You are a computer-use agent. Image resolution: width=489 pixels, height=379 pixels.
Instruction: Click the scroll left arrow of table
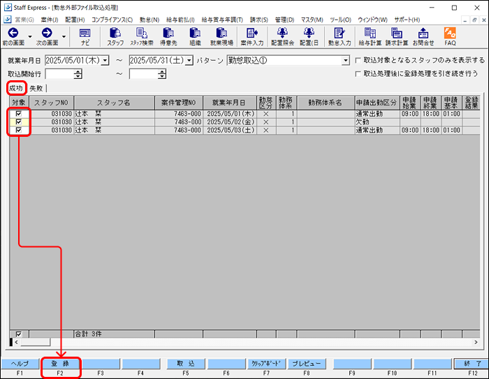17,342
